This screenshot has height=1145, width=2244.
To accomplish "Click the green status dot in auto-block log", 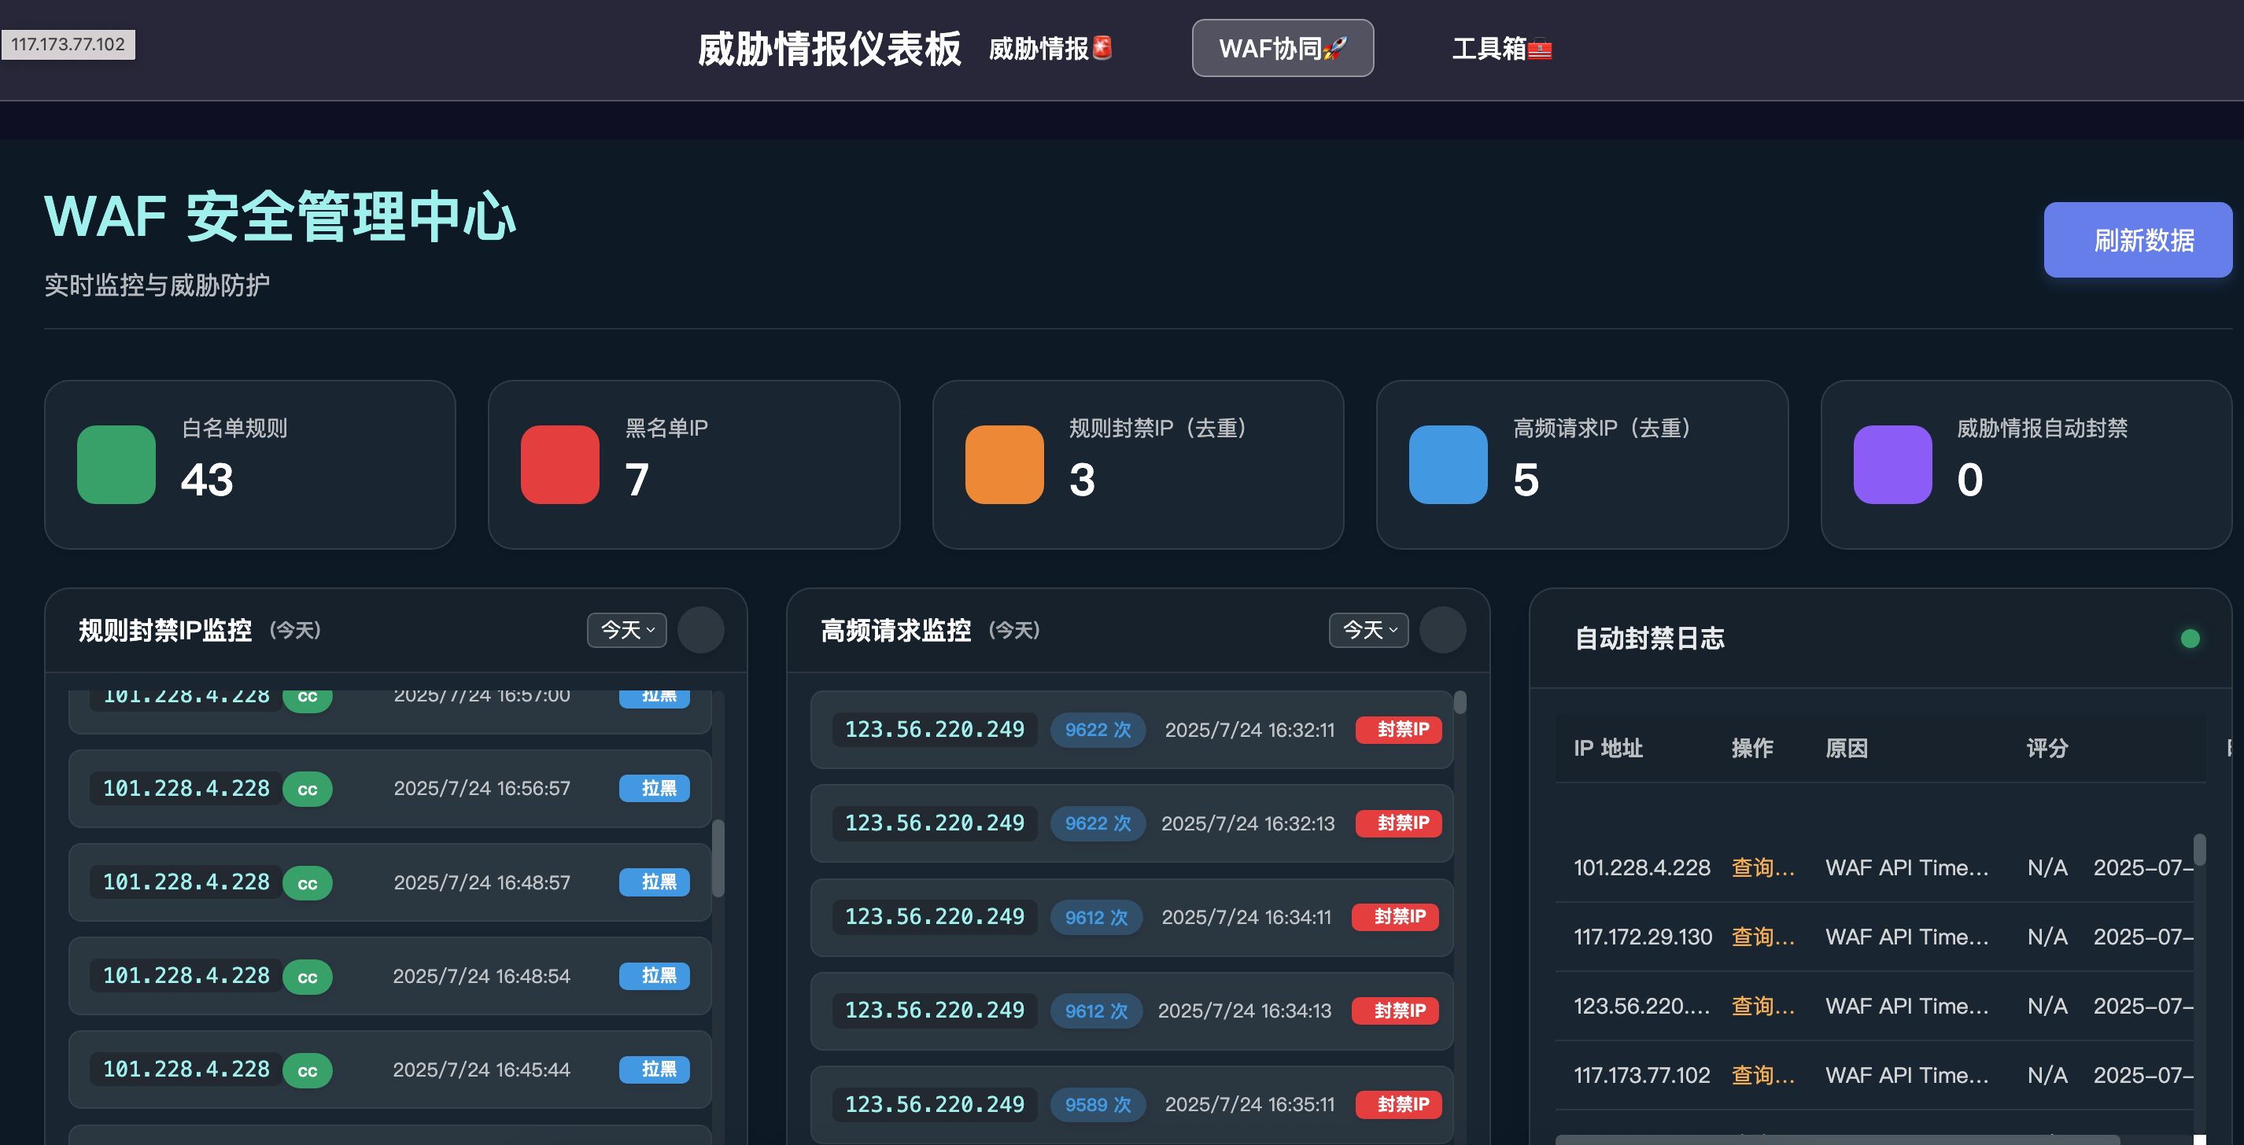I will (2189, 639).
